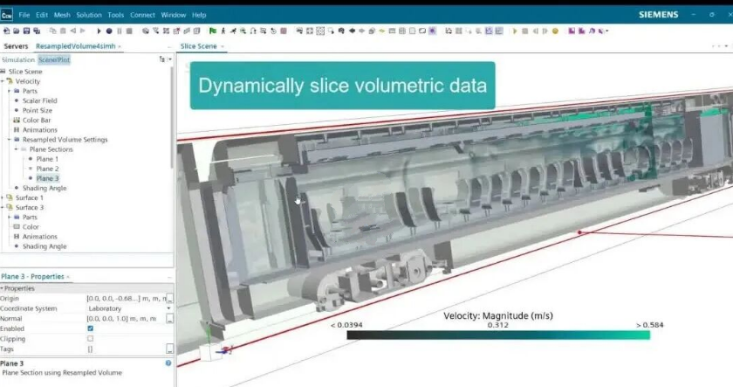Uncheck the Enabled checkbox for Plane 3
The height and width of the screenshot is (387, 733).
tap(91, 328)
